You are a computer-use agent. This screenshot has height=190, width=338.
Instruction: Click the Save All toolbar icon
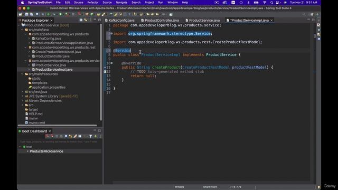pos(32,14)
